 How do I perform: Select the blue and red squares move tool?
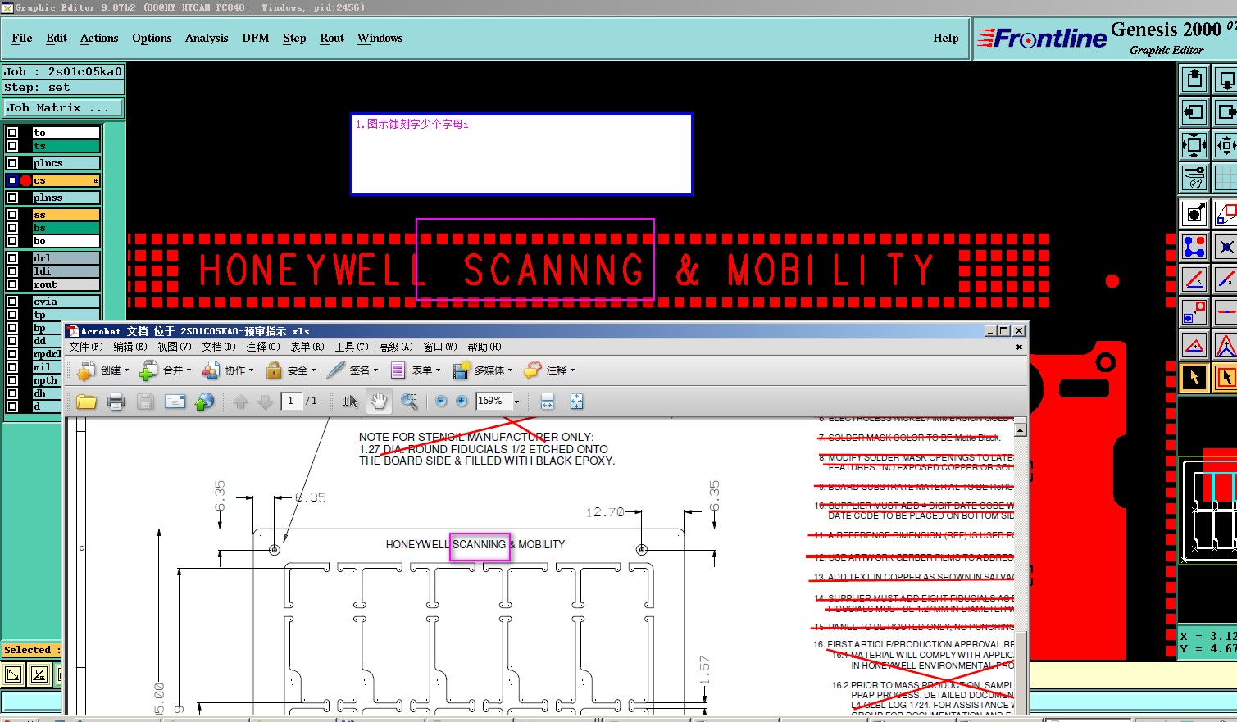coord(1194,312)
